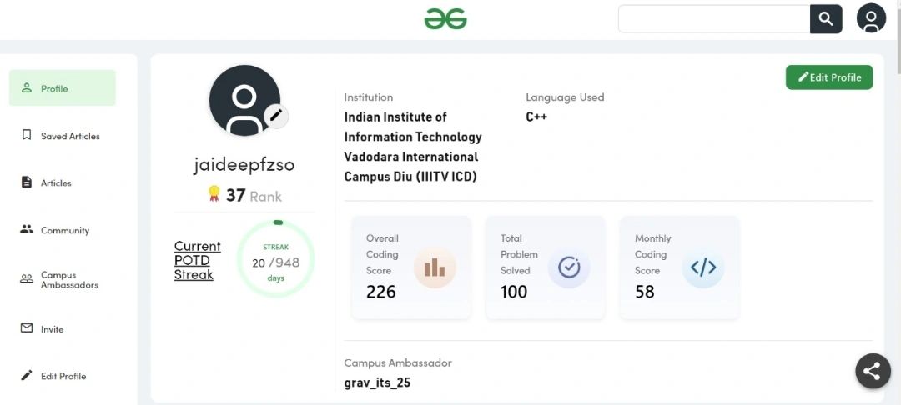Click the Overall Coding Score bar chart icon

coord(435,267)
